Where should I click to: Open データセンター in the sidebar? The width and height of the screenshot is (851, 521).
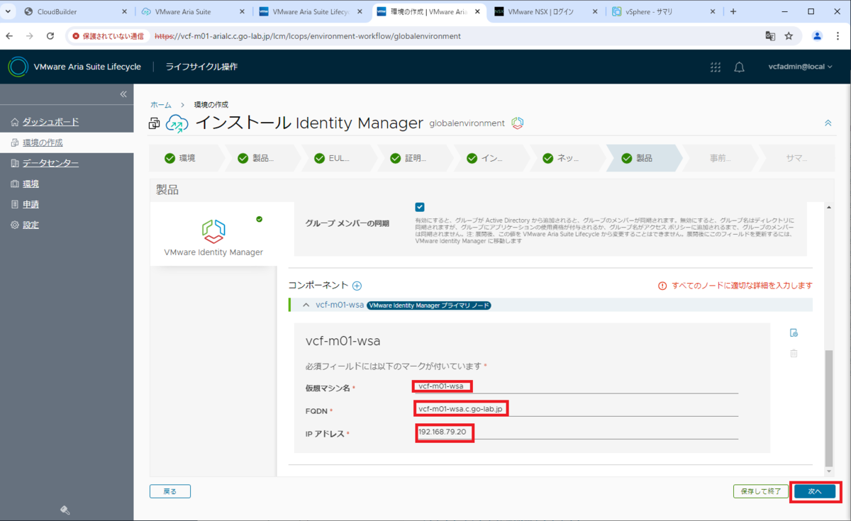point(50,163)
